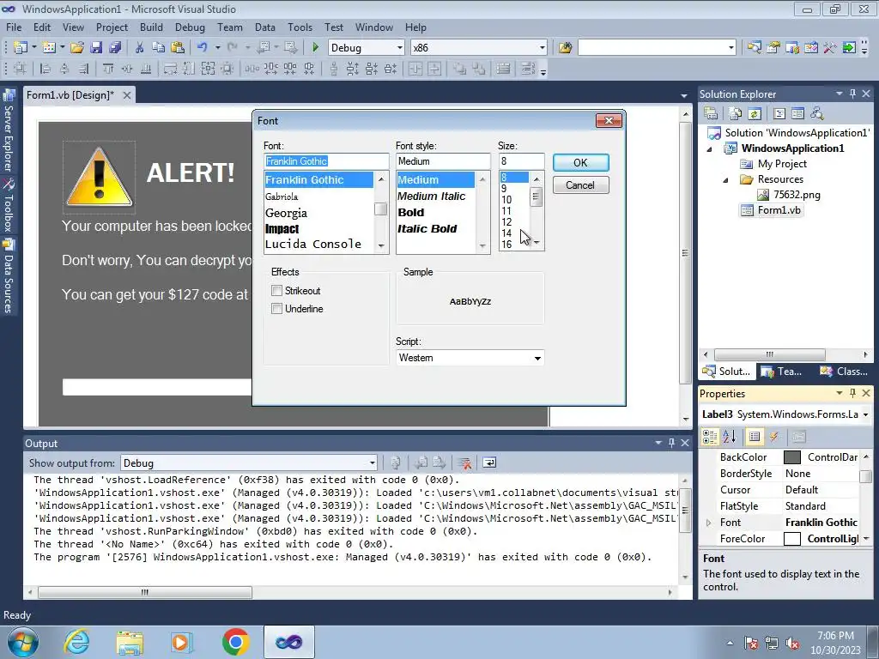The width and height of the screenshot is (879, 659).
Task: Select the Impact font in the list
Action: tap(282, 228)
